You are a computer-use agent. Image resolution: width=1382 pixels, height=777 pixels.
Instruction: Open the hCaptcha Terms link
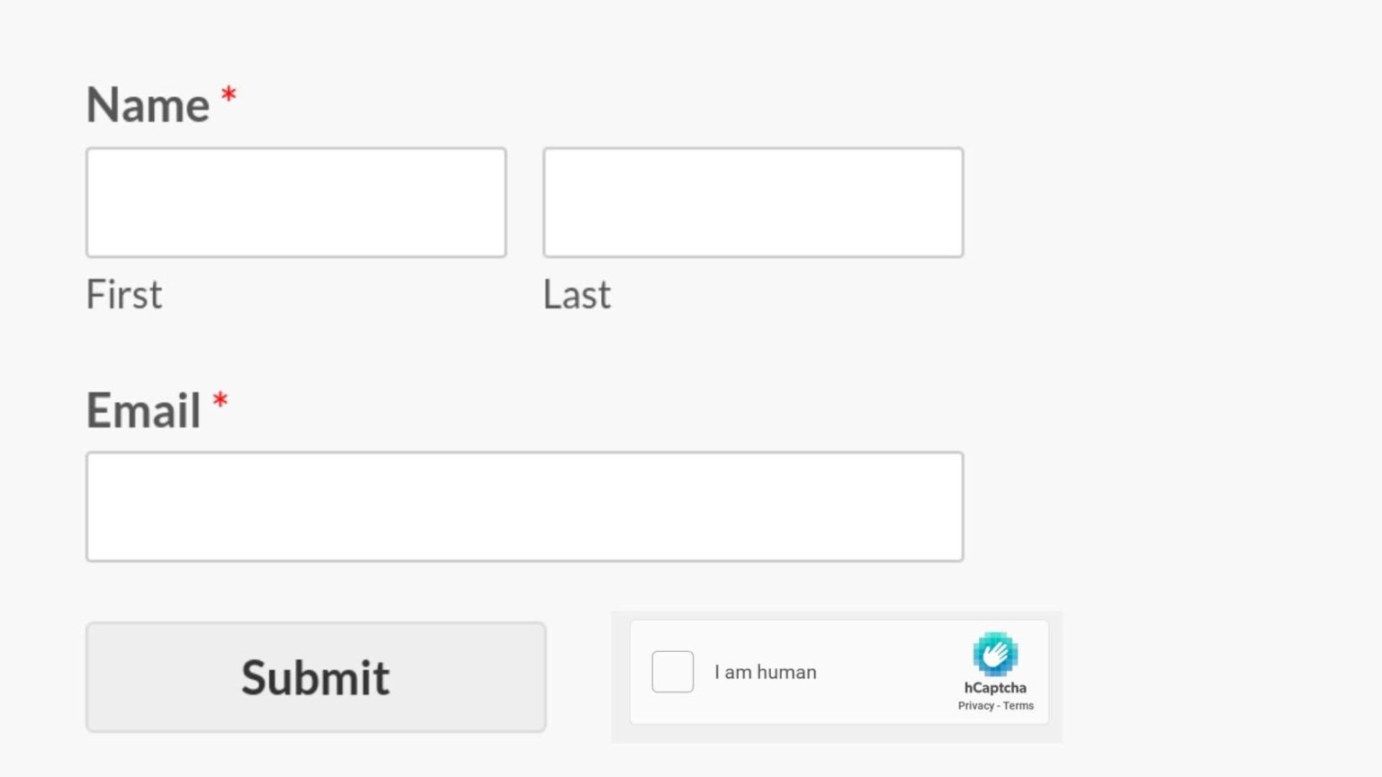coord(1019,706)
